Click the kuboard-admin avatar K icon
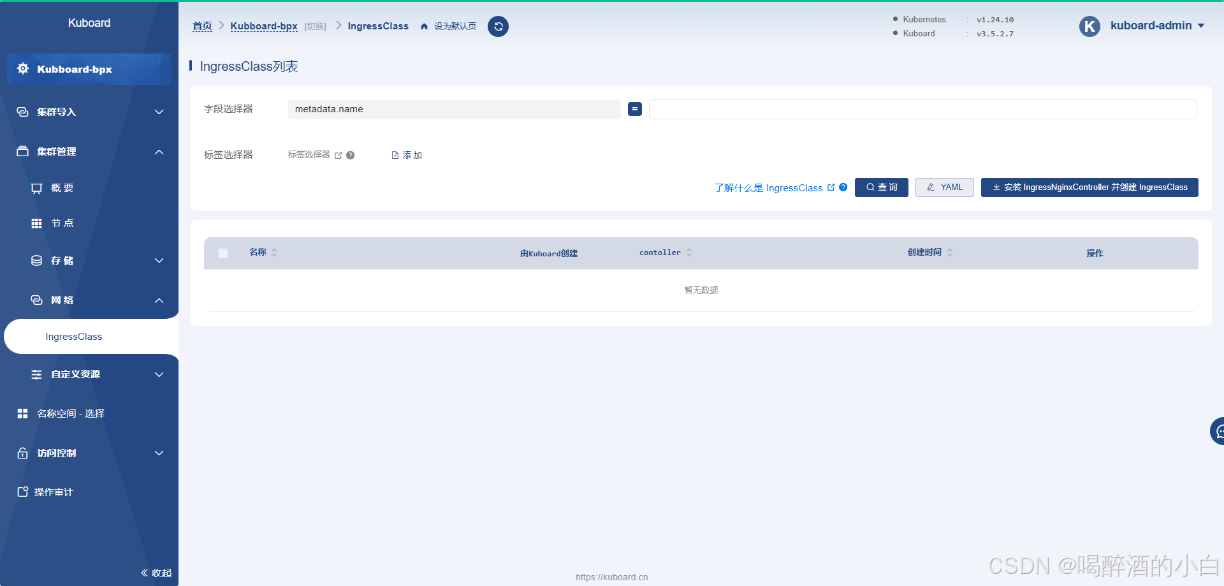The width and height of the screenshot is (1224, 586). [x=1089, y=26]
